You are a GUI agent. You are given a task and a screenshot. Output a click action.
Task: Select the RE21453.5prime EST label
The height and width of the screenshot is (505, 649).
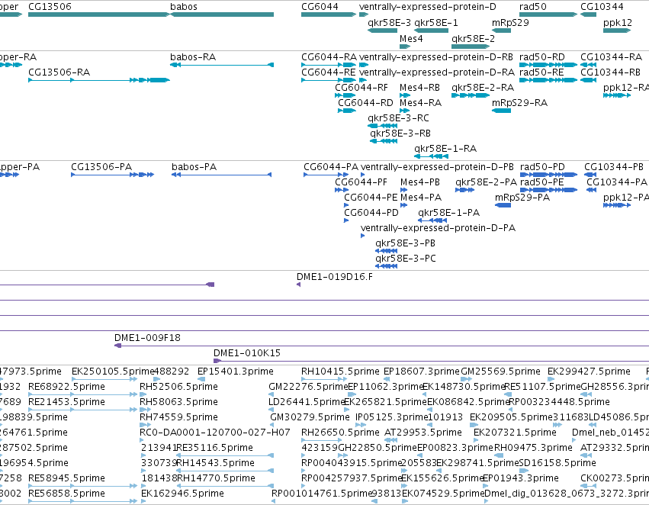tap(66, 402)
